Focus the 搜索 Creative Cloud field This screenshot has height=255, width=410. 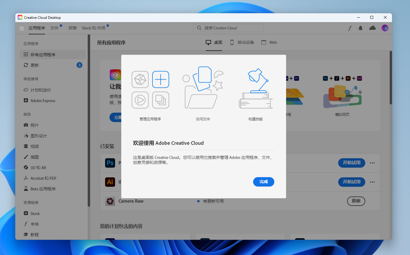coord(228,28)
